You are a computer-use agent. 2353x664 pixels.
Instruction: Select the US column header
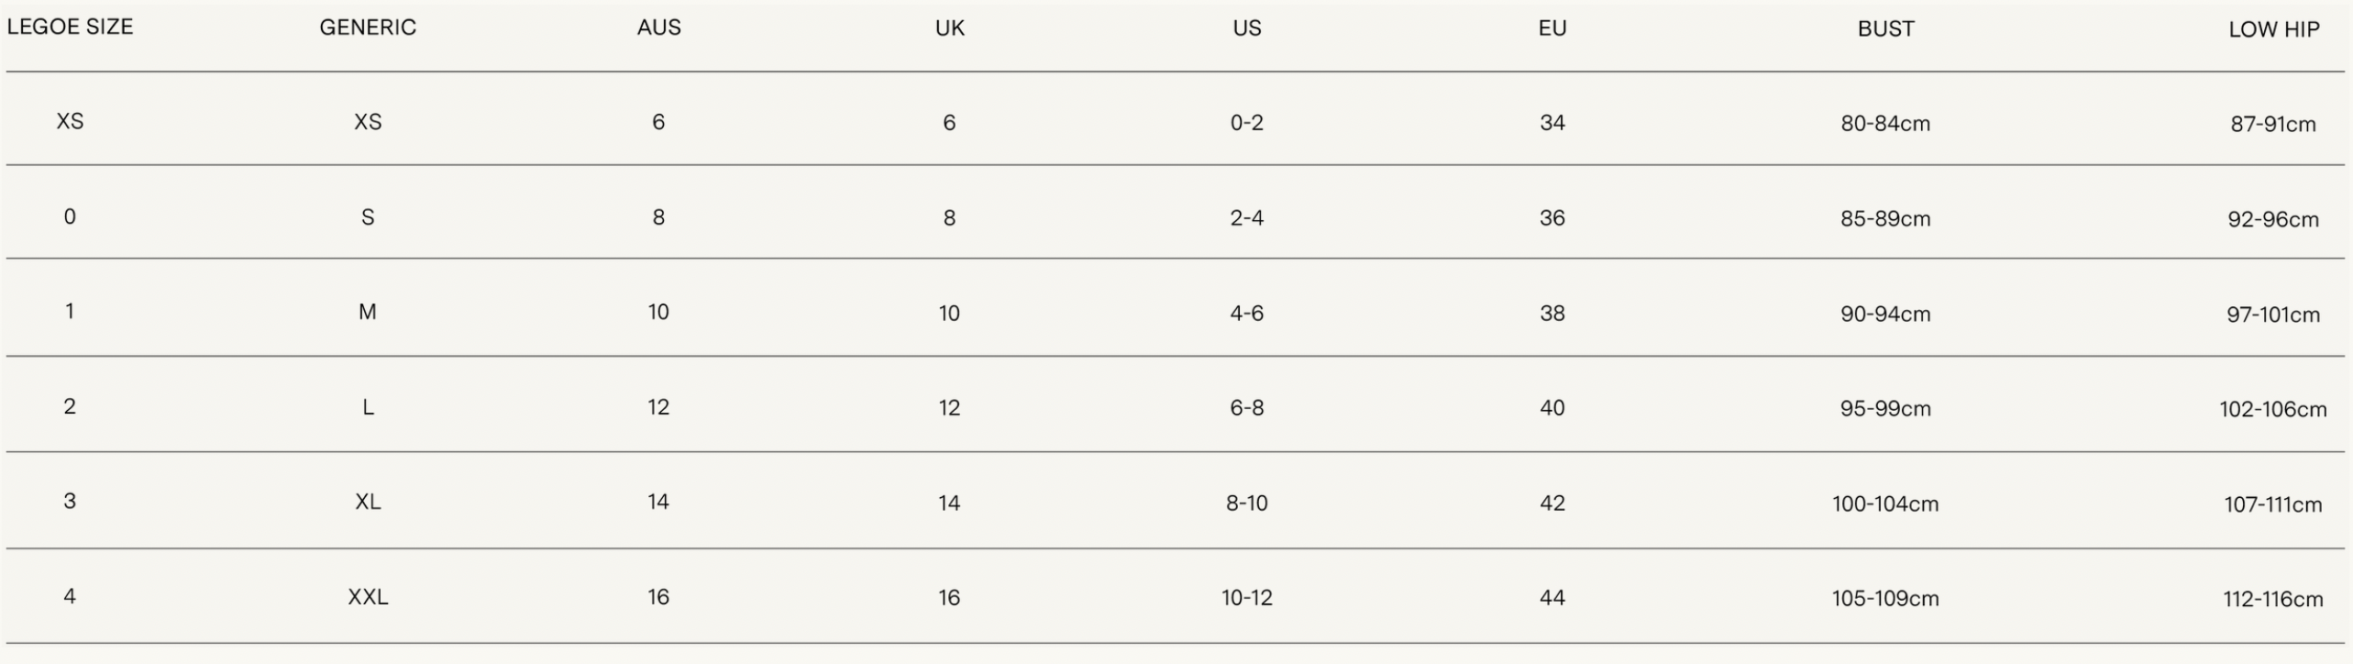tap(1246, 28)
